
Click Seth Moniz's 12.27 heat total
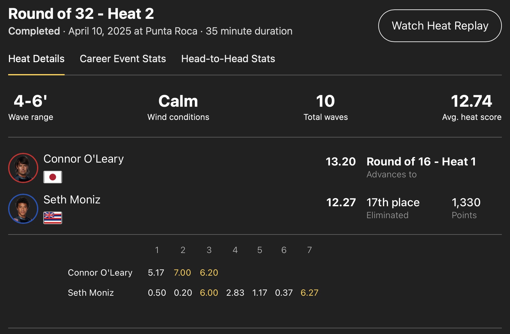(x=341, y=202)
